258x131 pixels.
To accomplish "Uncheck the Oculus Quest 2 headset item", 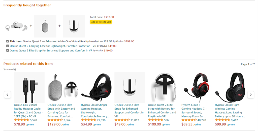I will click(x=8, y=41).
